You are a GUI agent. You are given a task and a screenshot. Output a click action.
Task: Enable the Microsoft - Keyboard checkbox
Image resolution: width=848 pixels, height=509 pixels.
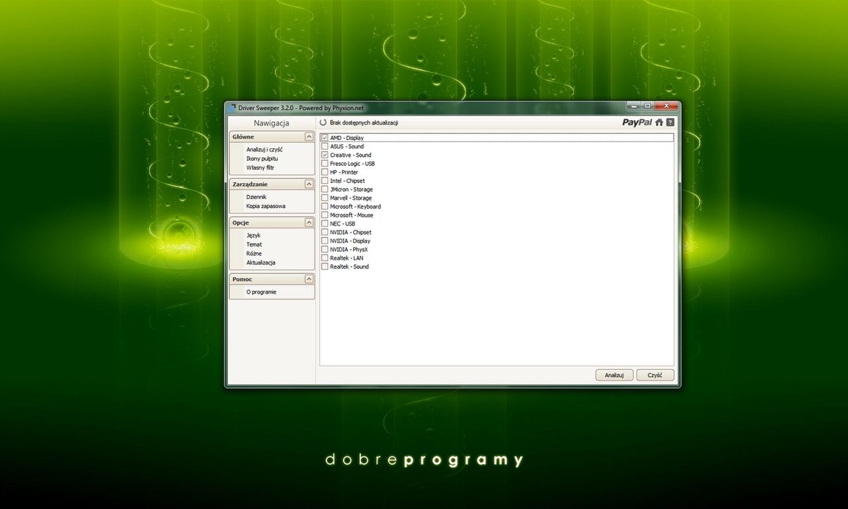(325, 207)
